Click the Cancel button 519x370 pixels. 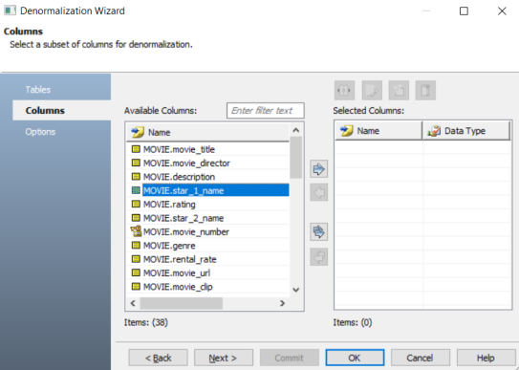point(421,358)
